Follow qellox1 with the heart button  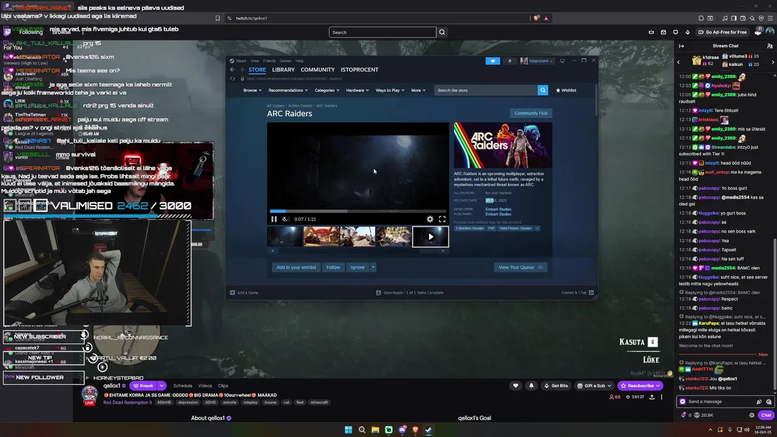point(515,385)
